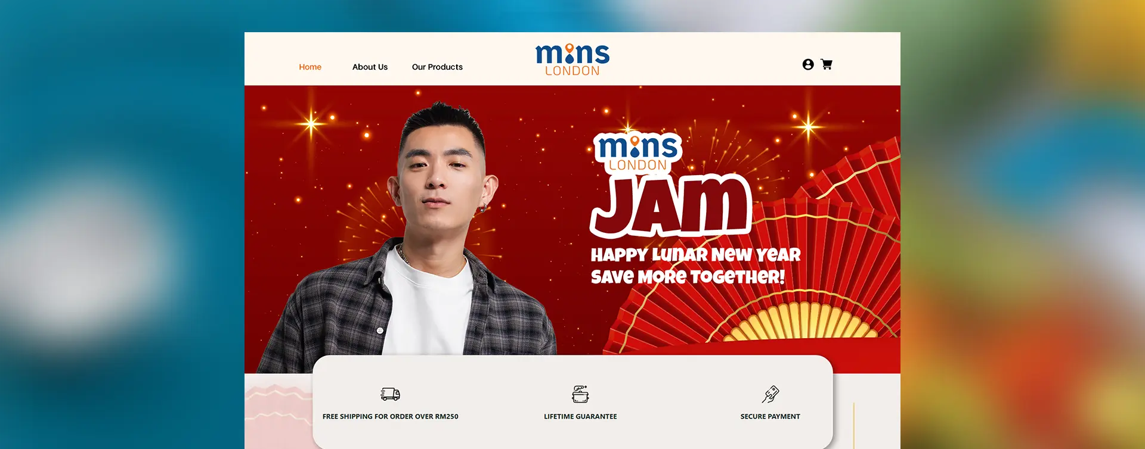
Task: Click the Happy Lunar New Year headline
Action: [x=695, y=254]
